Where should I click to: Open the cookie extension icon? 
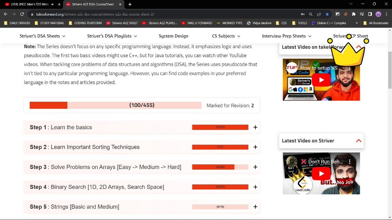tap(345, 14)
